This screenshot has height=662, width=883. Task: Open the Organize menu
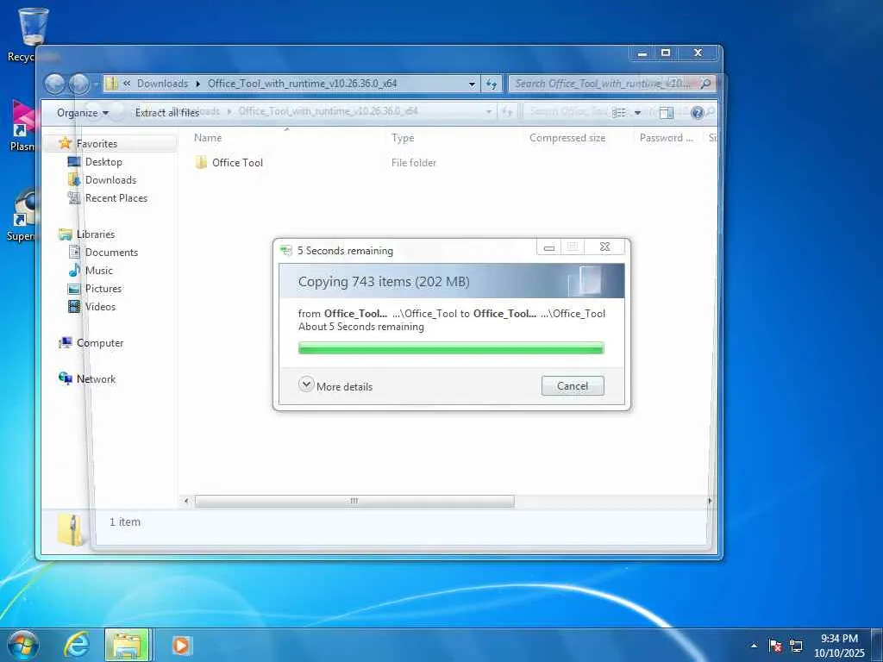82,113
